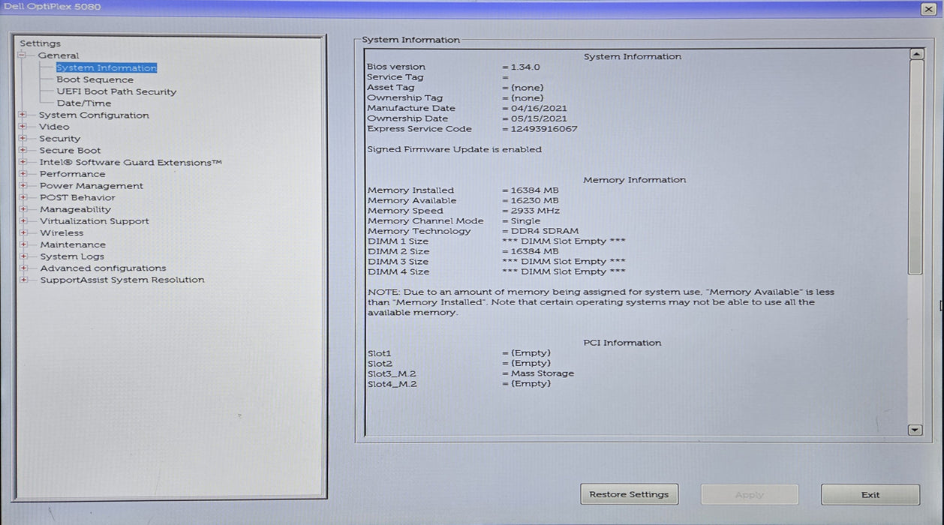Click Memory Speed value 2933 MHz
This screenshot has width=944, height=525.
(535, 211)
